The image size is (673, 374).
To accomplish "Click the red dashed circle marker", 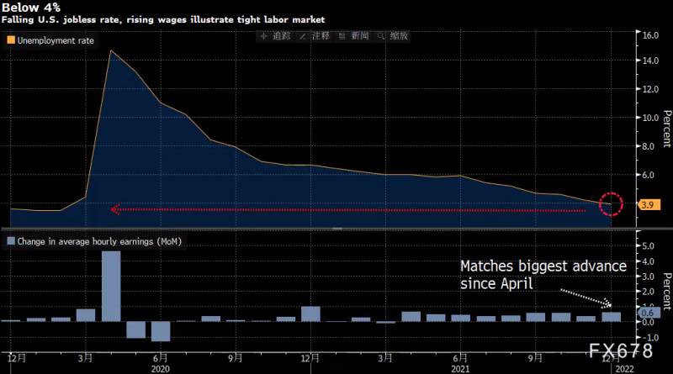I will 611,203.
